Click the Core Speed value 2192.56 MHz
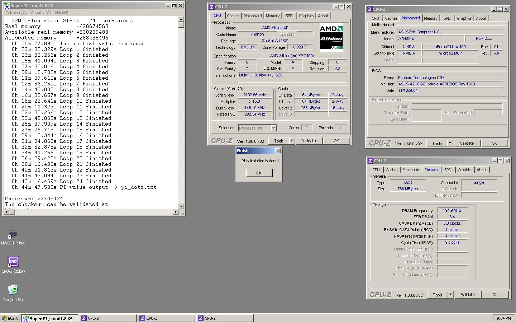 pos(255,95)
